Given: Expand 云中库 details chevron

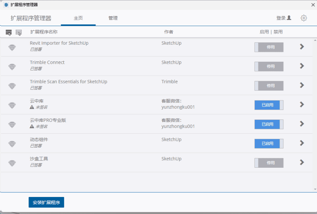Looking at the screenshot, I should [x=302, y=104].
